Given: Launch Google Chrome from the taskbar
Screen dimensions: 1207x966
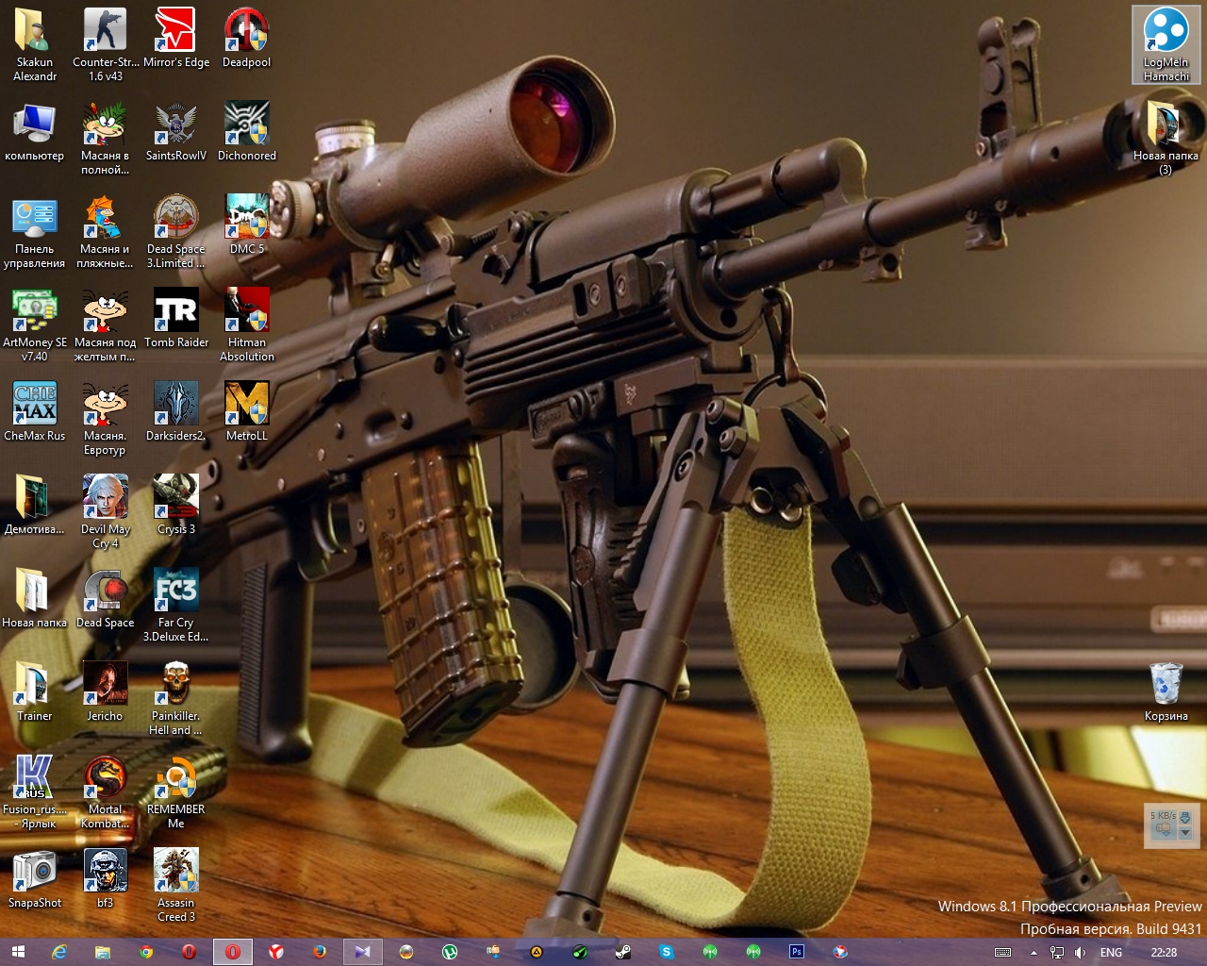Looking at the screenshot, I should pyautogui.click(x=146, y=952).
